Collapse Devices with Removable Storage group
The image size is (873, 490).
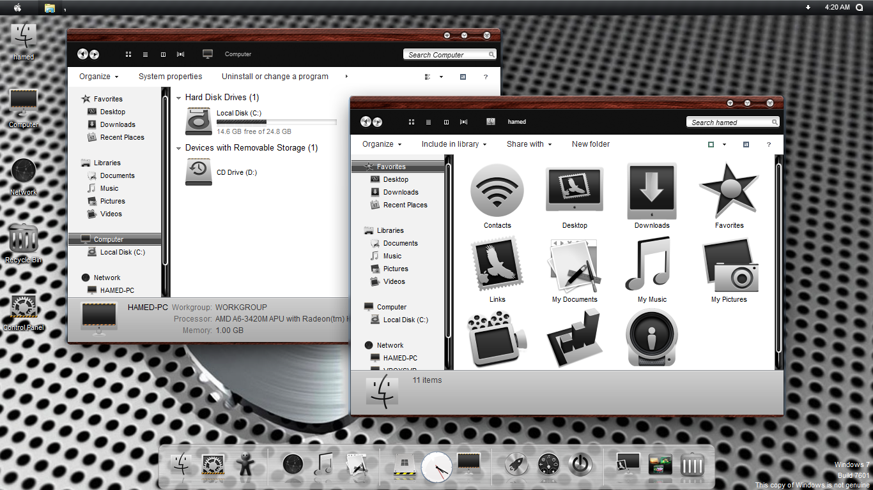pos(179,148)
